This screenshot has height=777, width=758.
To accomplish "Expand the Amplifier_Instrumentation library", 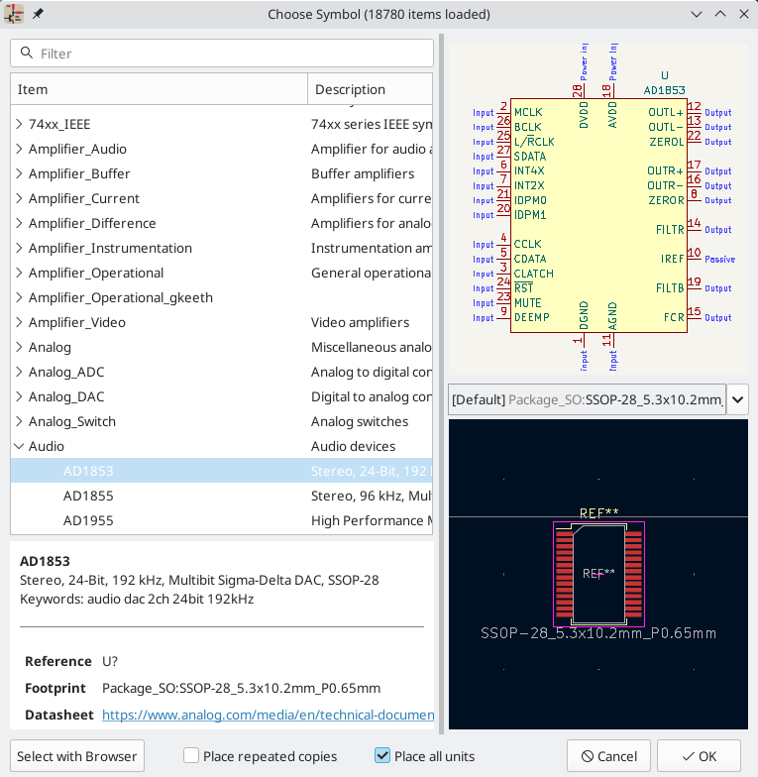I will (x=19, y=248).
